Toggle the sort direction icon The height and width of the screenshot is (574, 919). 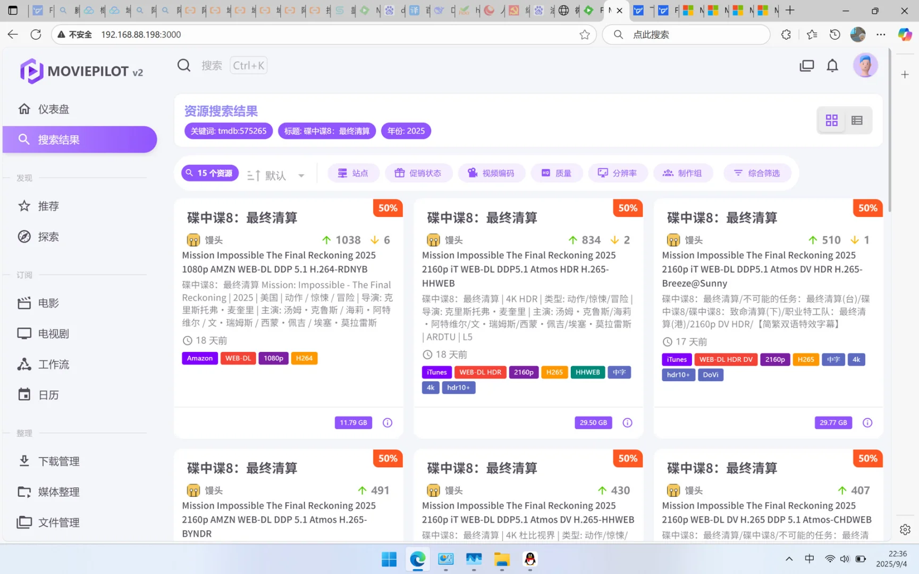pos(254,175)
